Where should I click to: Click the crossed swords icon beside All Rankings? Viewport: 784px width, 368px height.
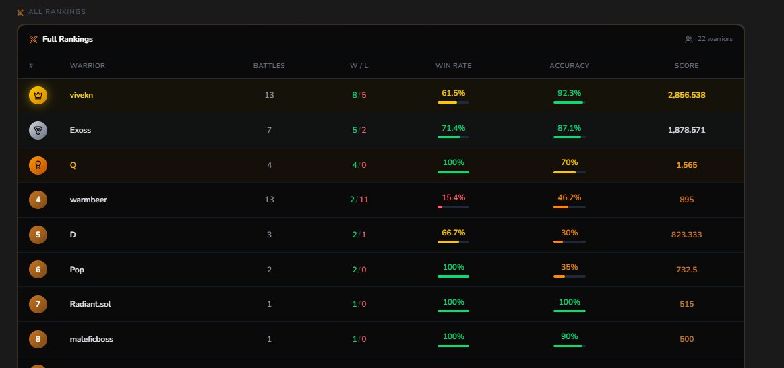20,13
